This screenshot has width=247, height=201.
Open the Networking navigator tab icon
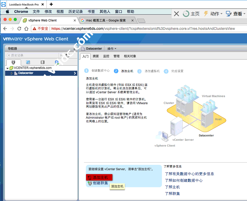(57, 62)
